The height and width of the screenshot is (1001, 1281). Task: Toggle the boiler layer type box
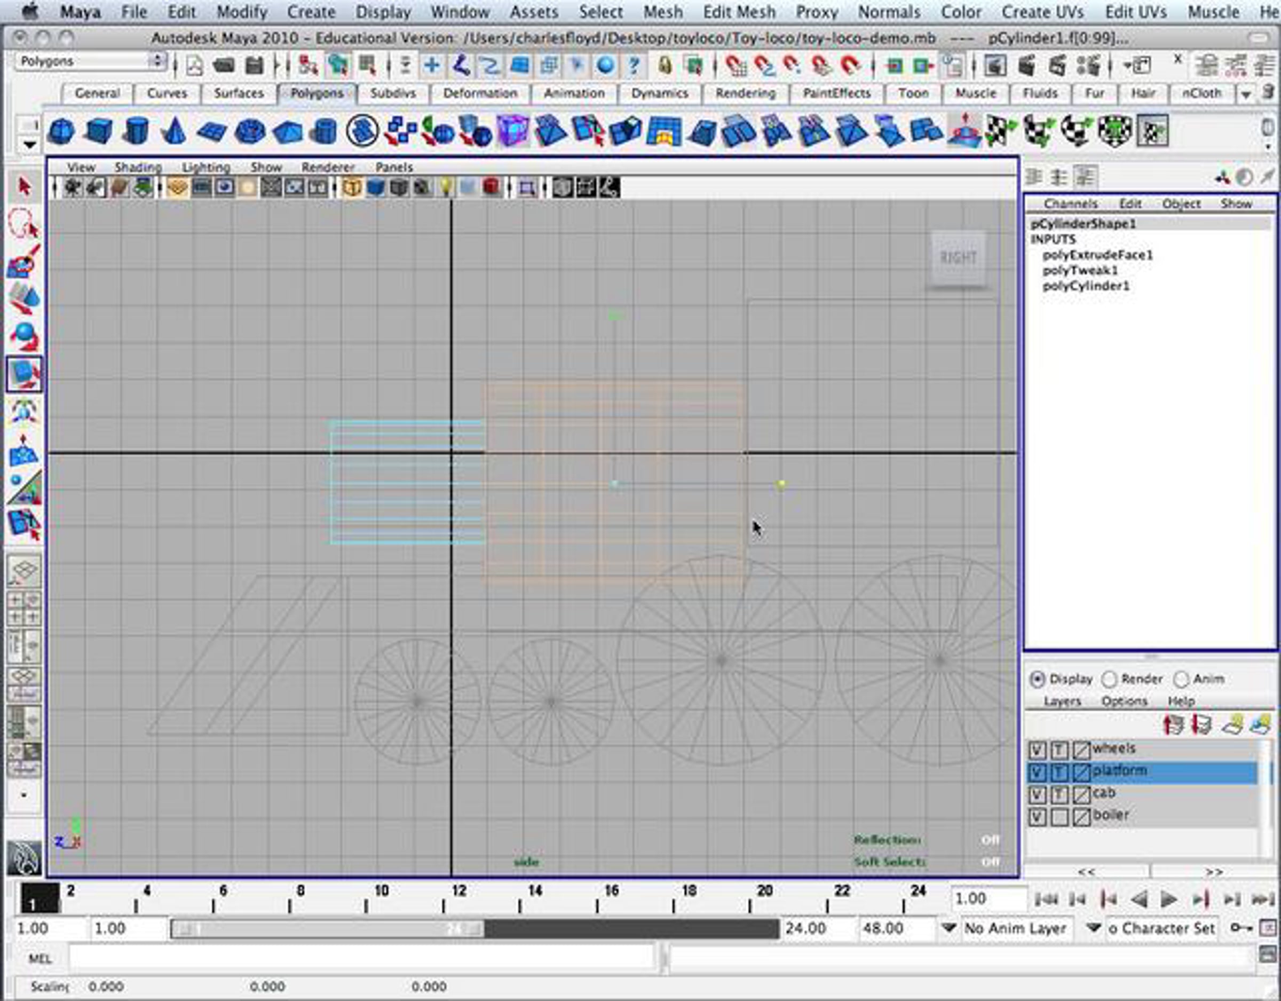pyautogui.click(x=1059, y=816)
